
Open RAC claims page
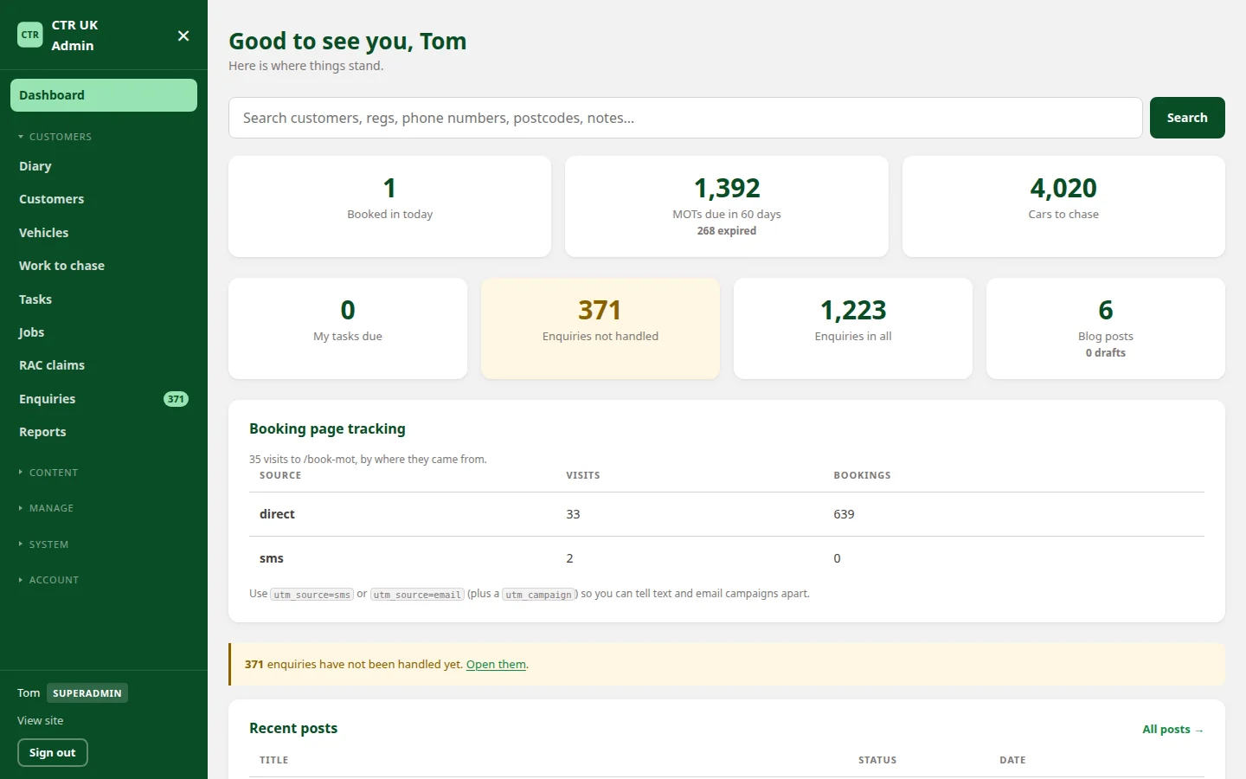click(x=104, y=365)
